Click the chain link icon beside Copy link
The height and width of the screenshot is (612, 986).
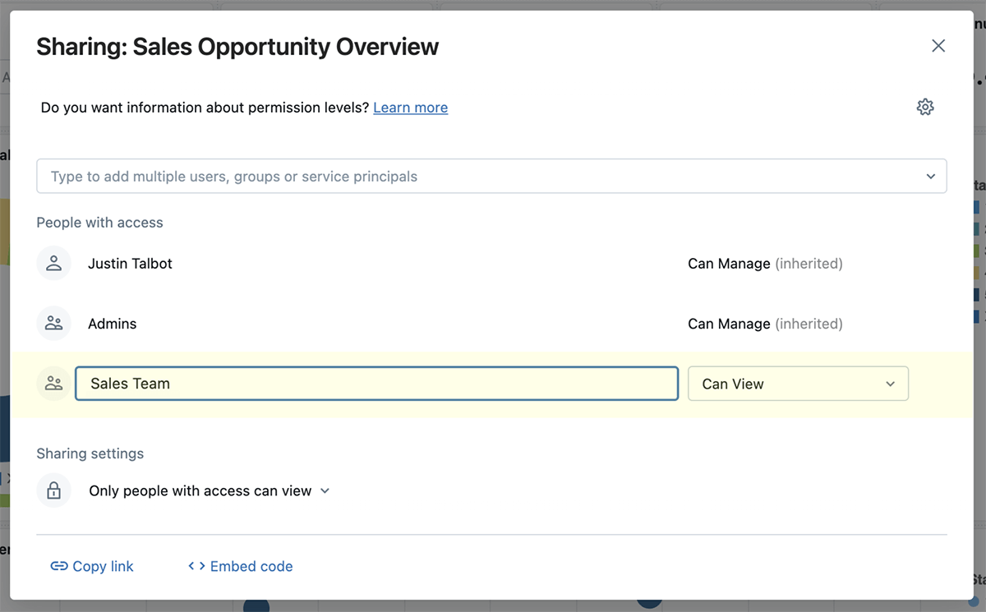[x=59, y=567]
